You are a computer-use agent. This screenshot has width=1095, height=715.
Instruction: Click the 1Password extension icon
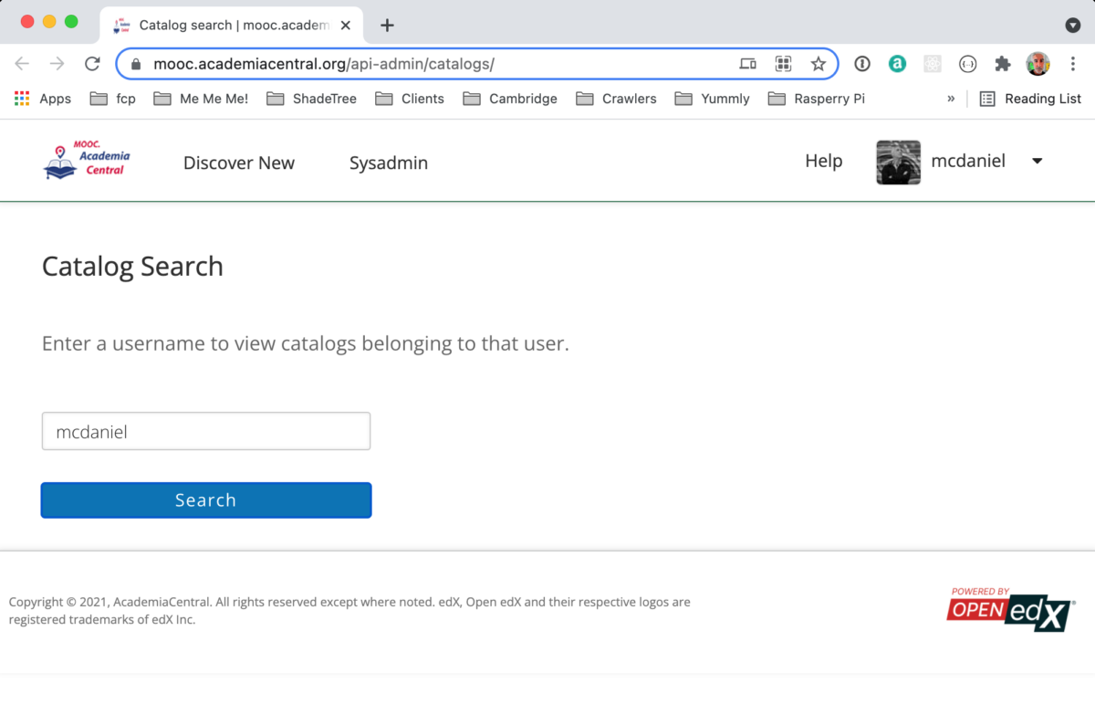point(861,63)
